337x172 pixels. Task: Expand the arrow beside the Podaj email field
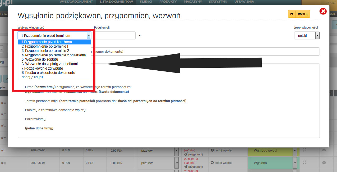140,35
